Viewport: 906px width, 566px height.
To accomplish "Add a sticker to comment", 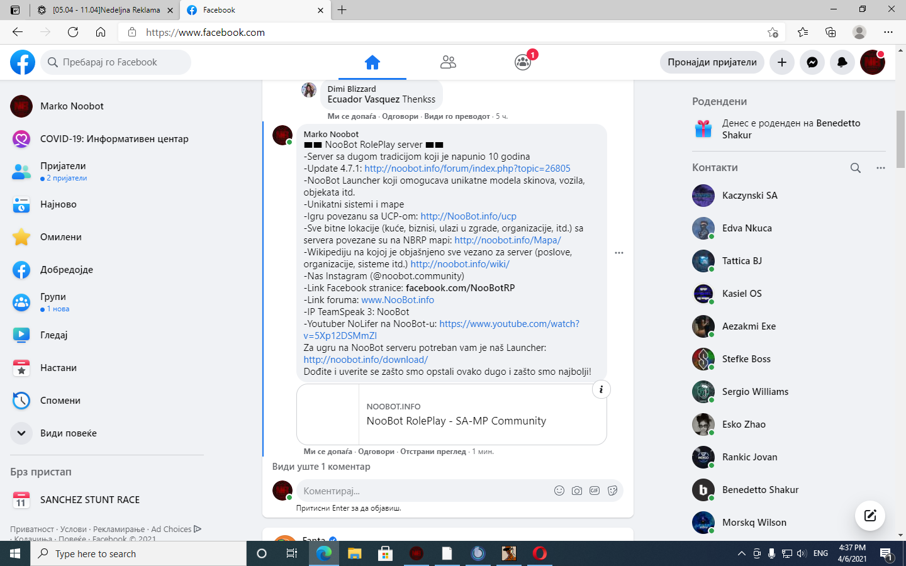I will click(x=612, y=491).
